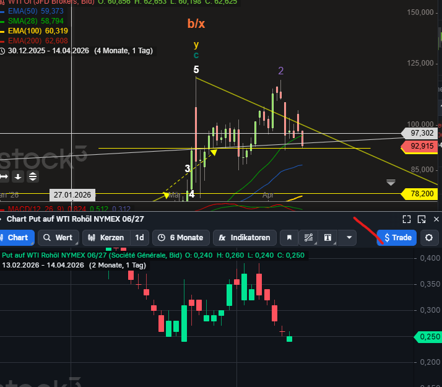The height and width of the screenshot is (387, 442).
Task: Click the horizontal stretch arrow icon
Action: click(x=4, y=177)
